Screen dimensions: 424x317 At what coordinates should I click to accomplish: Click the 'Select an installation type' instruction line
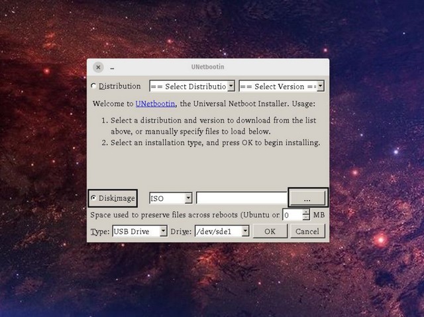[215, 142]
